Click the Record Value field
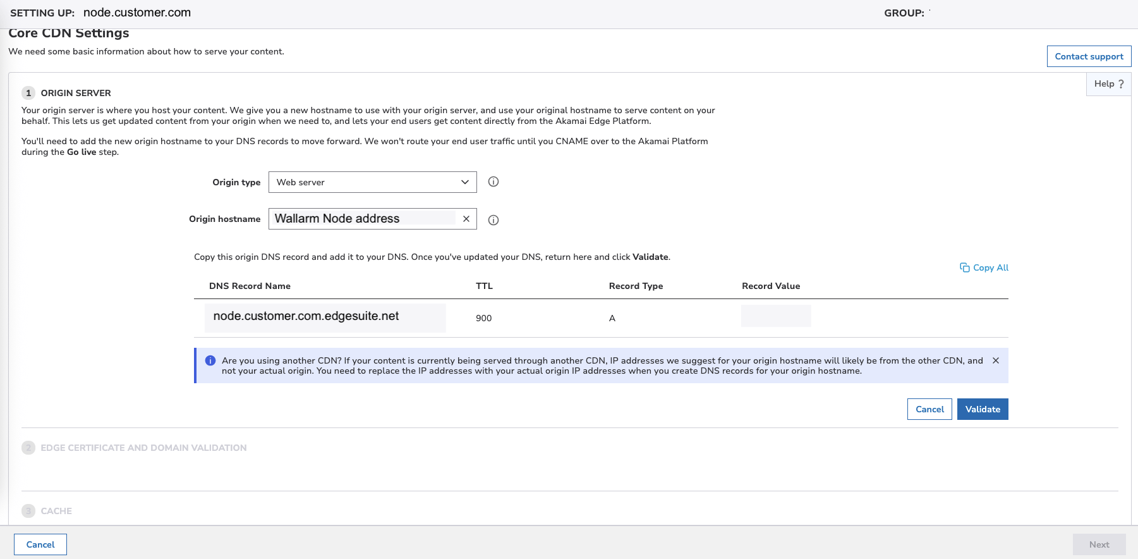The height and width of the screenshot is (559, 1138). pos(776,316)
